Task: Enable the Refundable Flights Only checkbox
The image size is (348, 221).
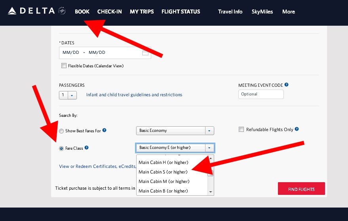Action: point(241,129)
